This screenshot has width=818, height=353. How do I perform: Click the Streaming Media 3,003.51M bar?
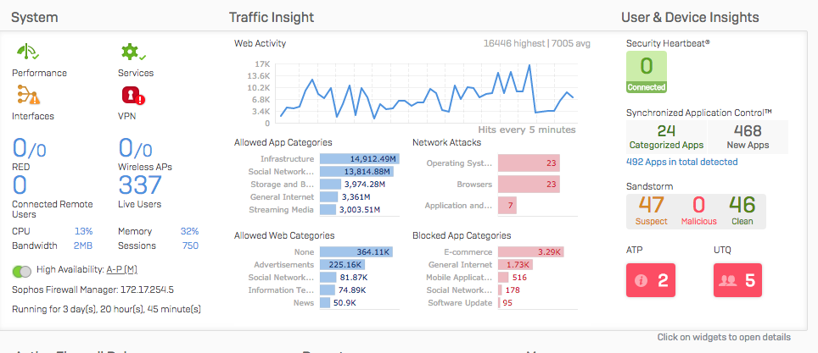pyautogui.click(x=328, y=210)
